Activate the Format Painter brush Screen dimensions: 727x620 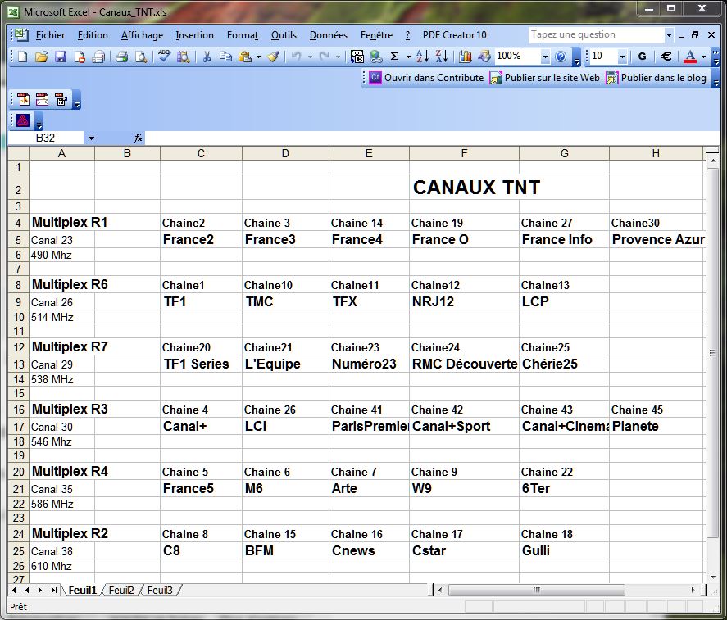point(273,57)
